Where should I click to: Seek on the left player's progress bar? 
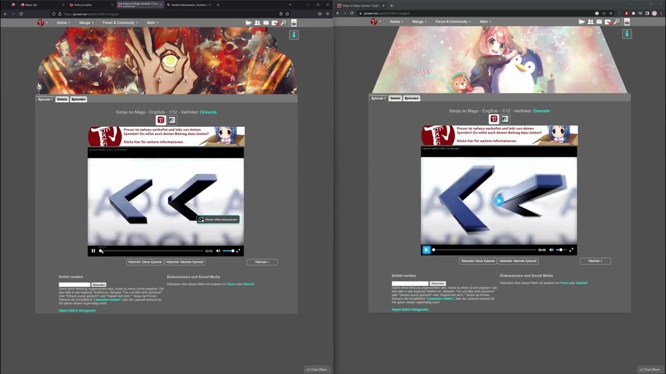tap(151, 251)
